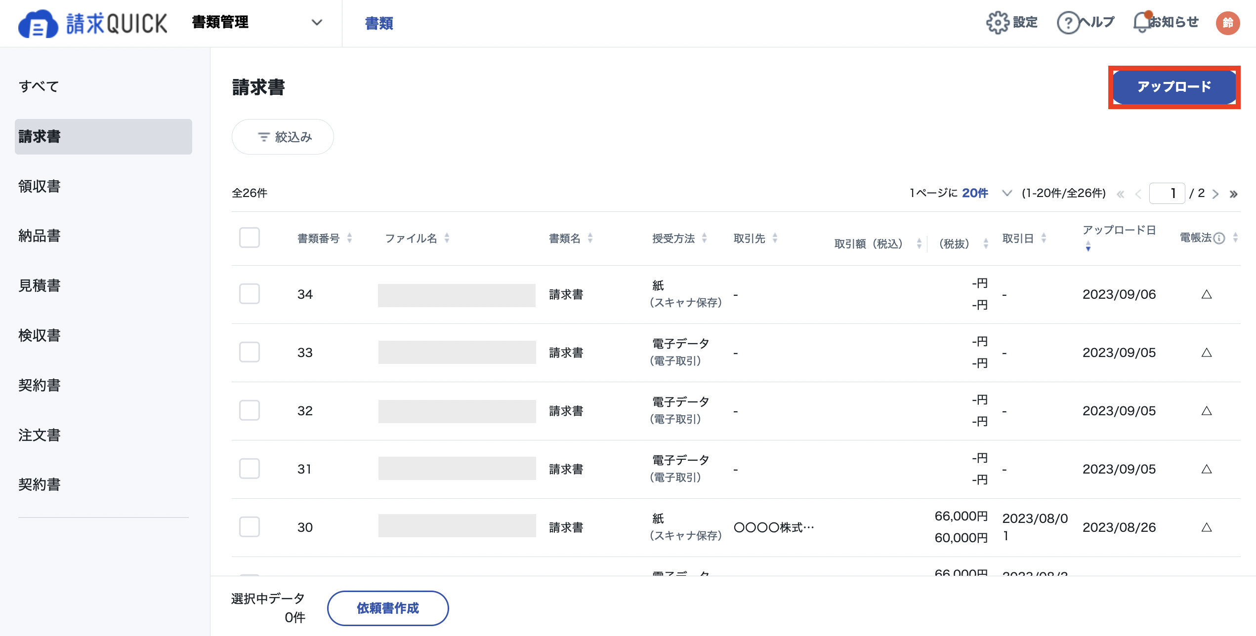
Task: Click warning triangle for document 31
Action: [1207, 469]
